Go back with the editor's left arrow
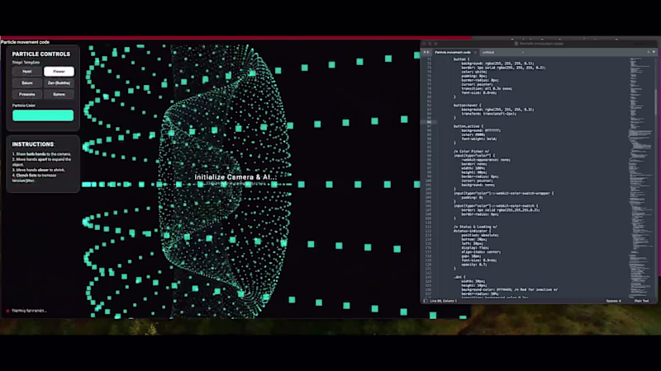 click(425, 52)
